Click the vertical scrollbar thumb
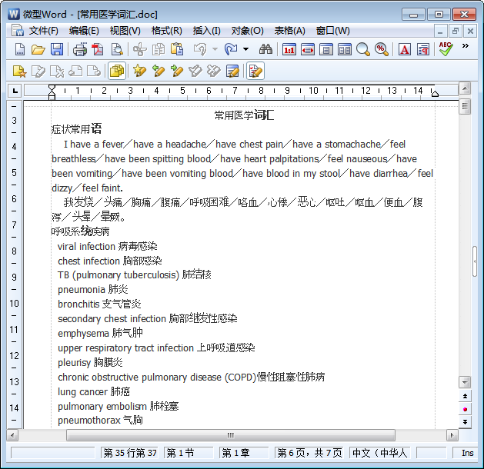The height and width of the screenshot is (469, 484). tap(465, 107)
